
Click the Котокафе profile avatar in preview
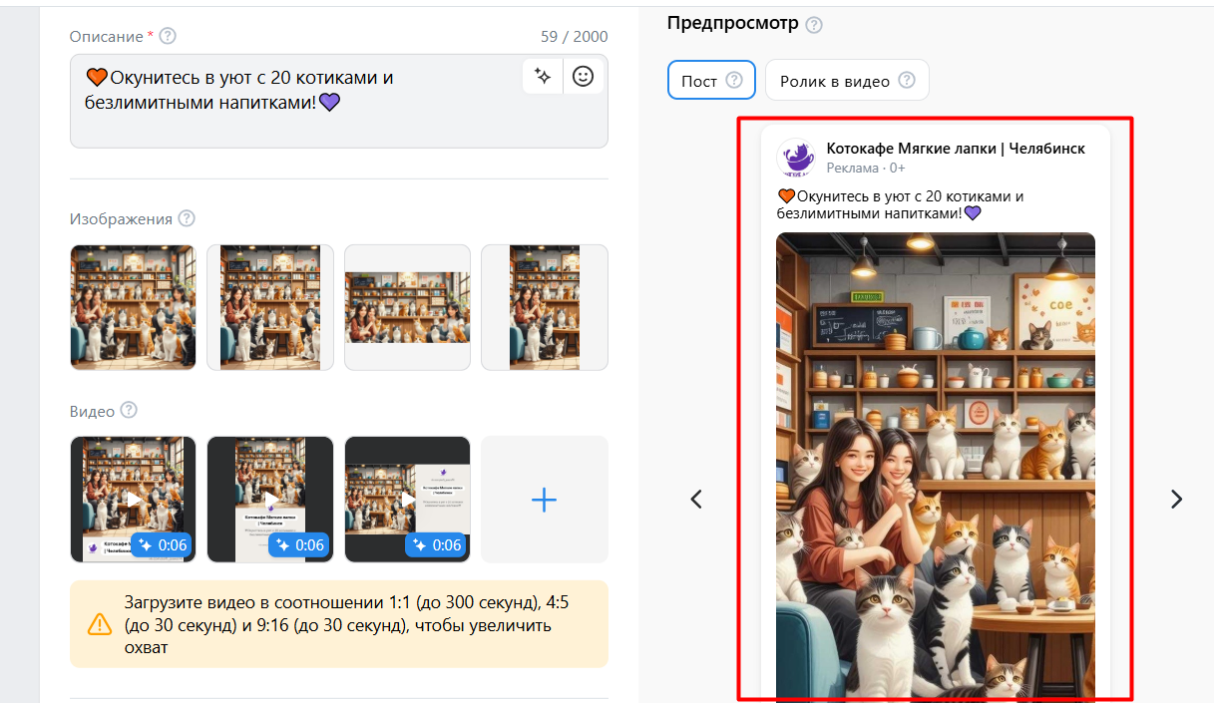pos(796,158)
